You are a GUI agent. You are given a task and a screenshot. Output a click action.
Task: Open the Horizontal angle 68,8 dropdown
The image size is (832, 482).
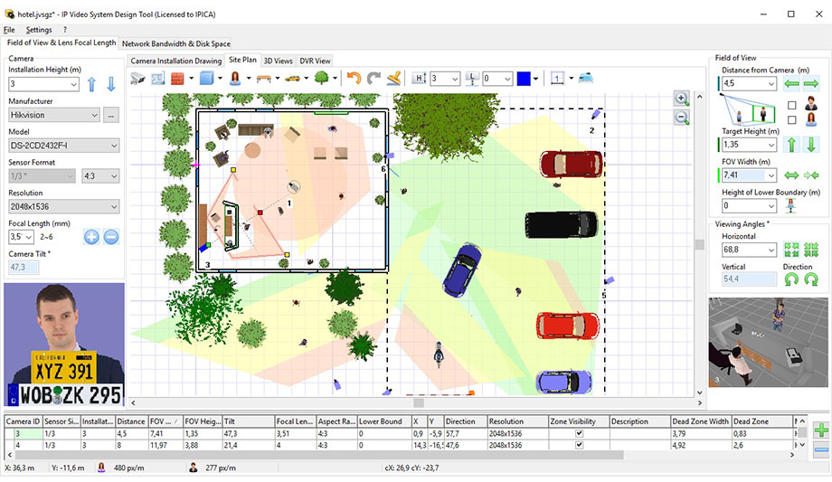[749, 250]
